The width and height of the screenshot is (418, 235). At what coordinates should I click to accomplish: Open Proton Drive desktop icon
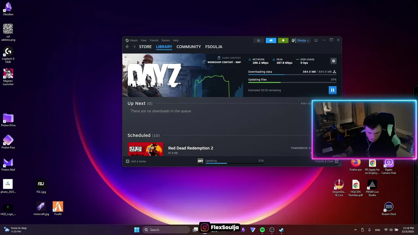click(8, 120)
